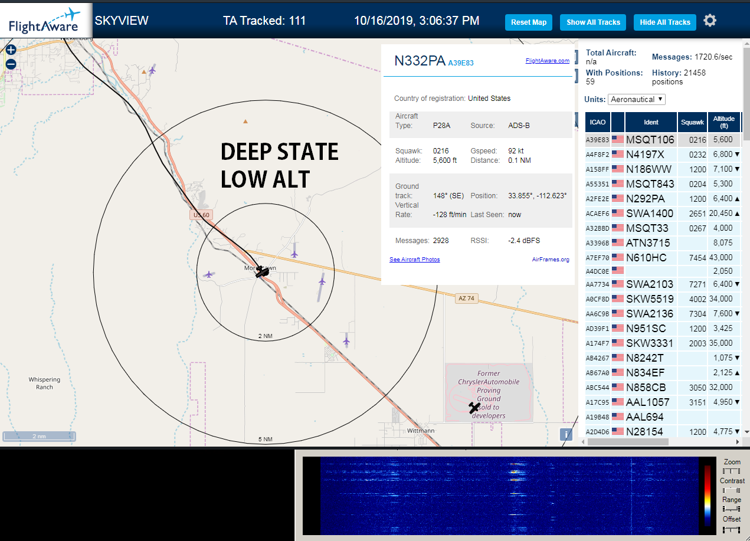Select the N186WW aircraft row
The width and height of the screenshot is (750, 541).
click(x=663, y=169)
